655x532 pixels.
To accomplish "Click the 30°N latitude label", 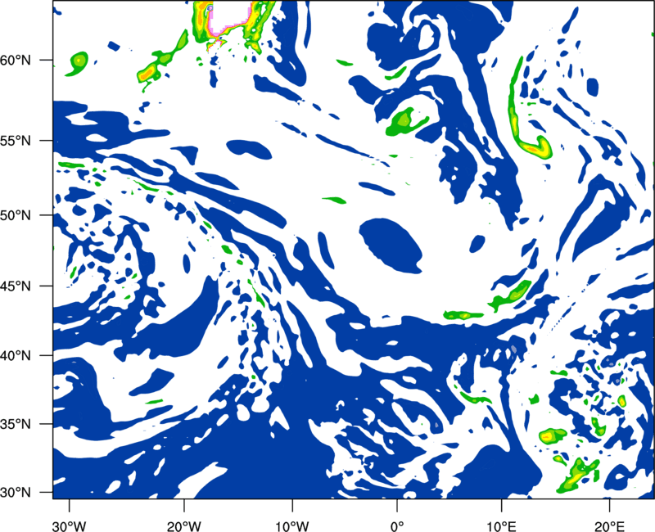I will [x=16, y=493].
